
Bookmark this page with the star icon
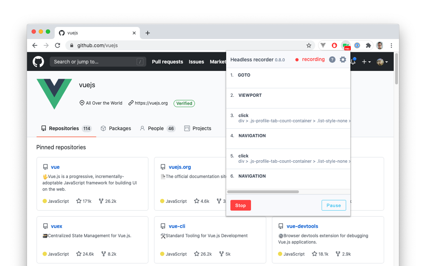pyautogui.click(x=309, y=46)
